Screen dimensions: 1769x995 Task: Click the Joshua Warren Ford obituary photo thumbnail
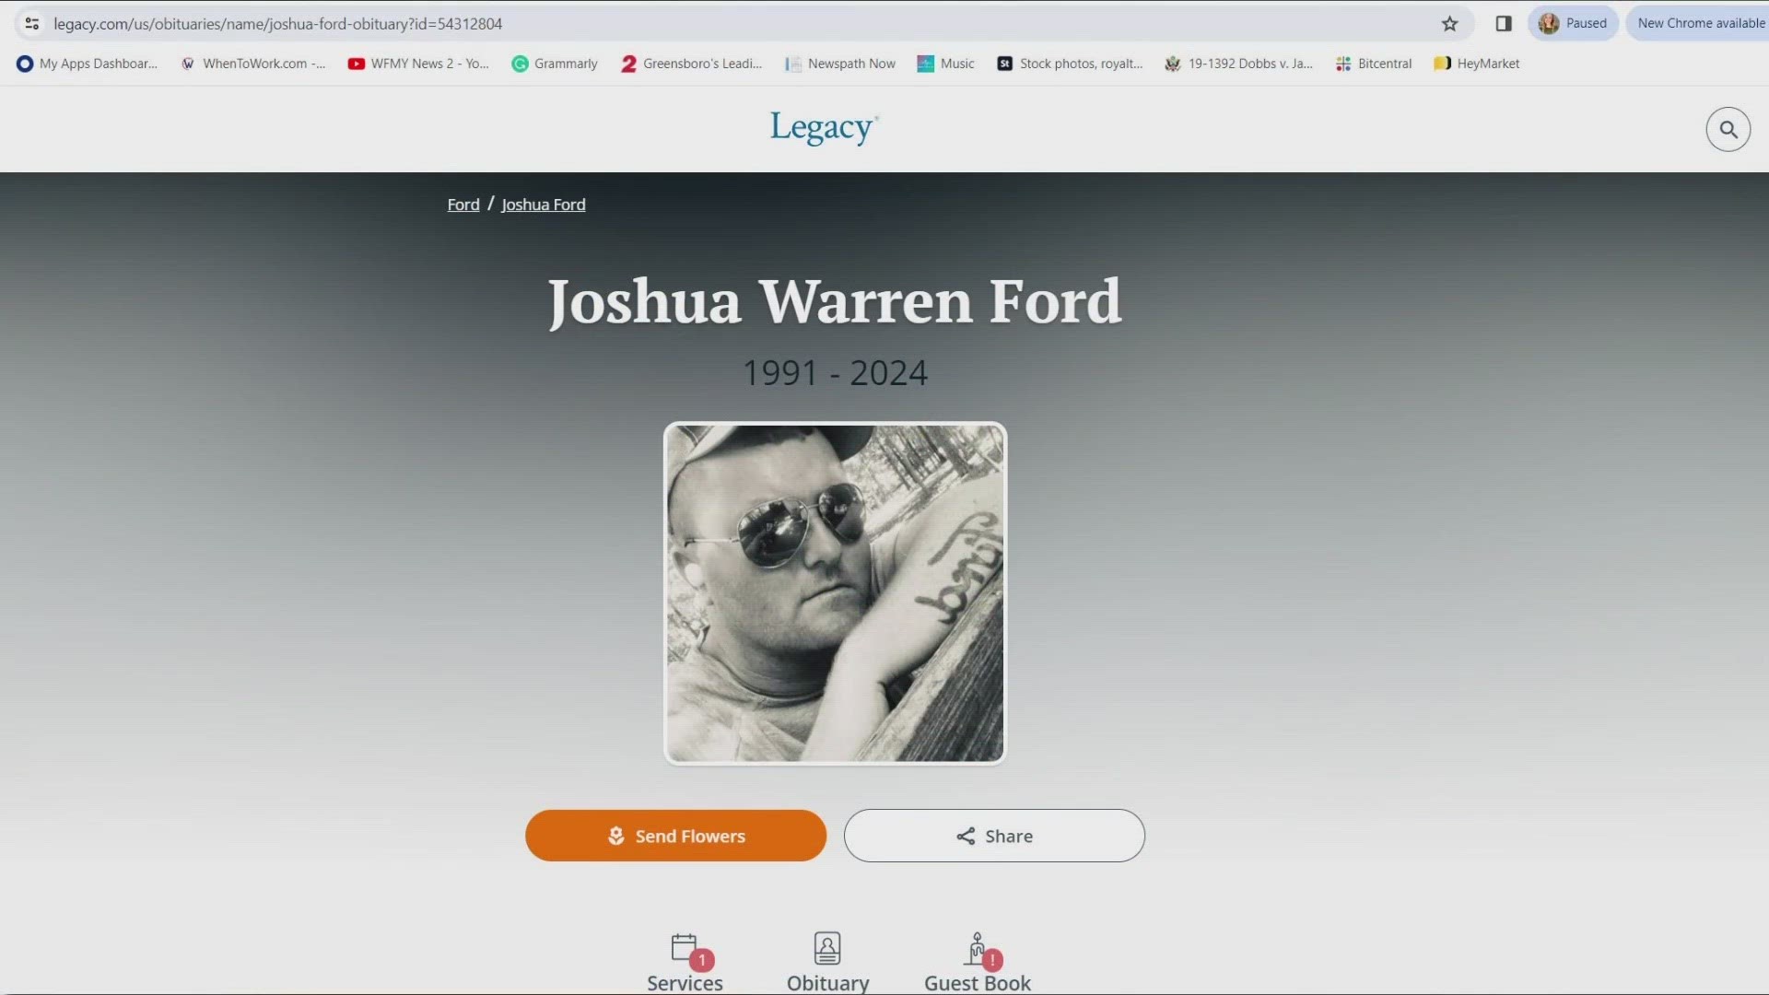coord(834,593)
